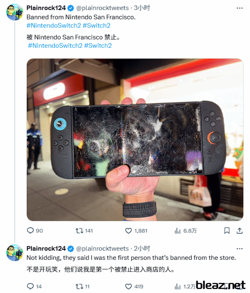Screen dimensions: 250x293
Task: Like the second tweet with 419 likes
Action: (134, 286)
